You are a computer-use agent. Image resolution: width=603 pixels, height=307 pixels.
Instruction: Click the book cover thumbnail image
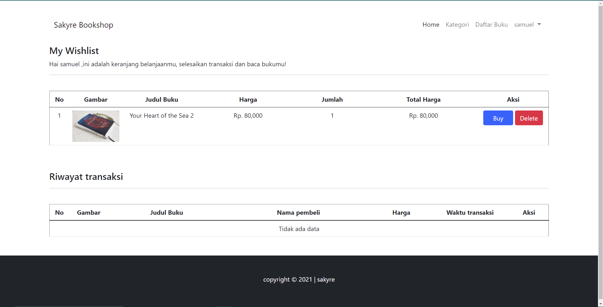pyautogui.click(x=96, y=126)
